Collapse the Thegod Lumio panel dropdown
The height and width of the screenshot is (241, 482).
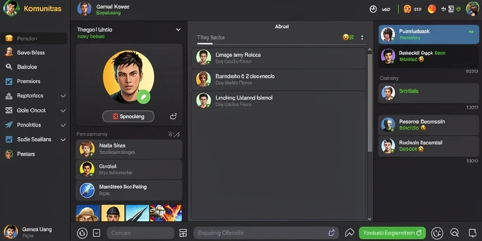(178, 30)
